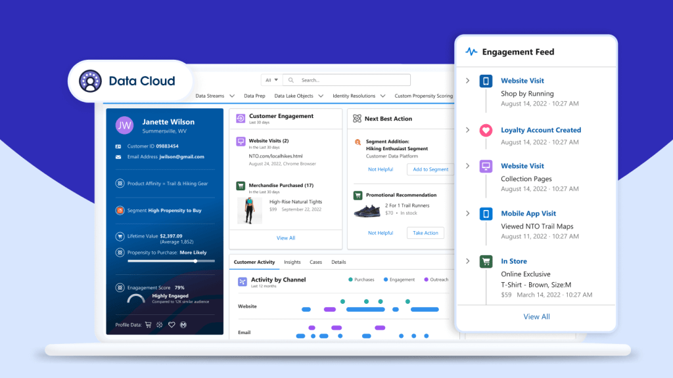Click the Promotional Recommendation cart icon

click(358, 196)
